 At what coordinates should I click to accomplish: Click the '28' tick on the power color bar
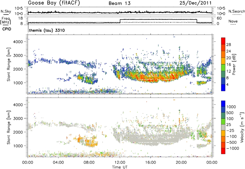(228, 45)
